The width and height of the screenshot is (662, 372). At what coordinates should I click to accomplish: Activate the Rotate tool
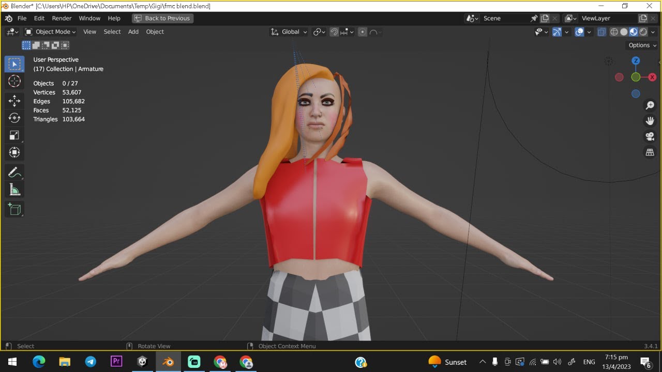[x=14, y=118]
